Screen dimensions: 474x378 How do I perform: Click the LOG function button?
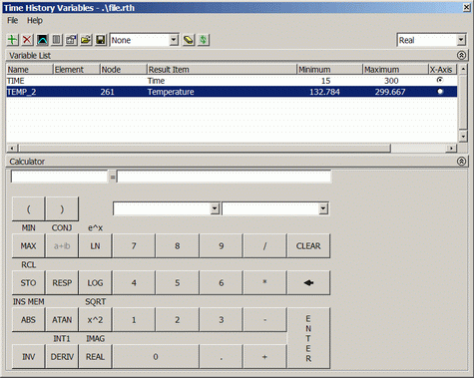[x=95, y=282]
